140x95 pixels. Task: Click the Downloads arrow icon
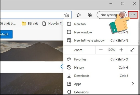point(69,76)
